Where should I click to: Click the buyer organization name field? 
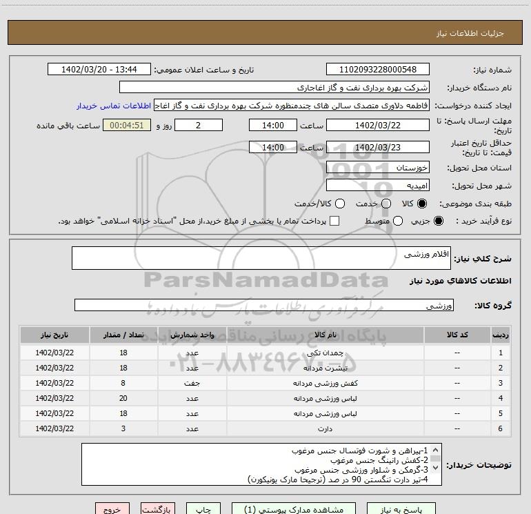274,87
